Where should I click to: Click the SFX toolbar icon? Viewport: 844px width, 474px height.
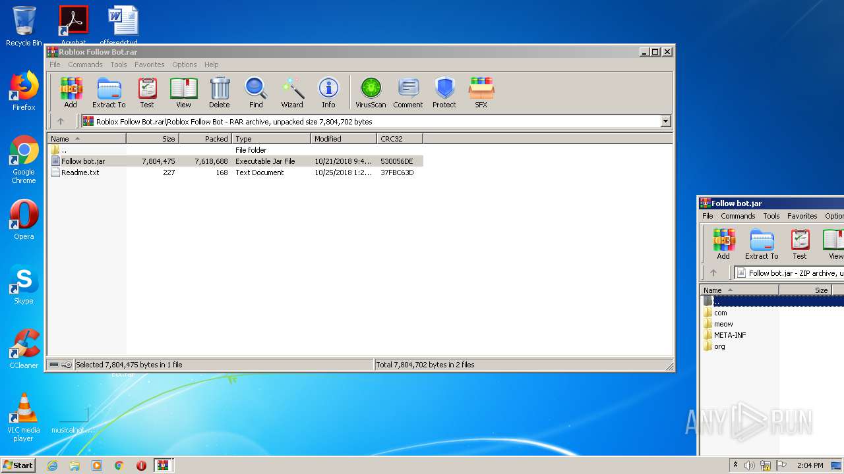click(481, 92)
